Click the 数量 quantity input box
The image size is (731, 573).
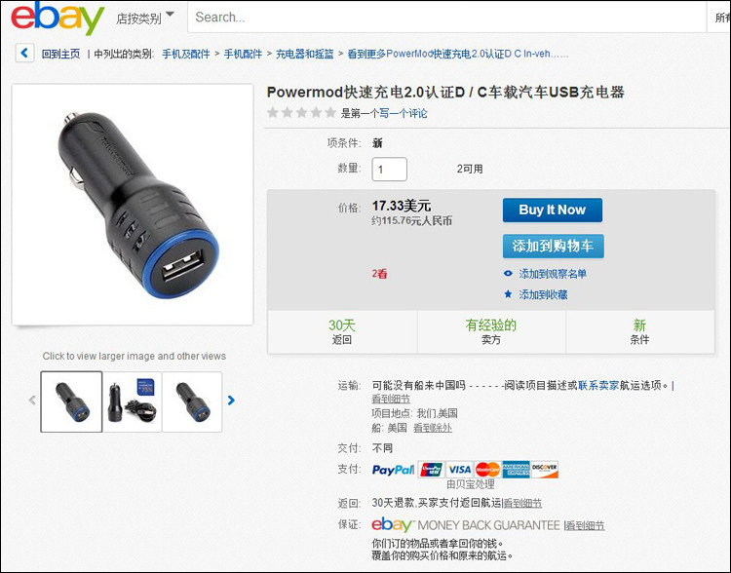389,170
